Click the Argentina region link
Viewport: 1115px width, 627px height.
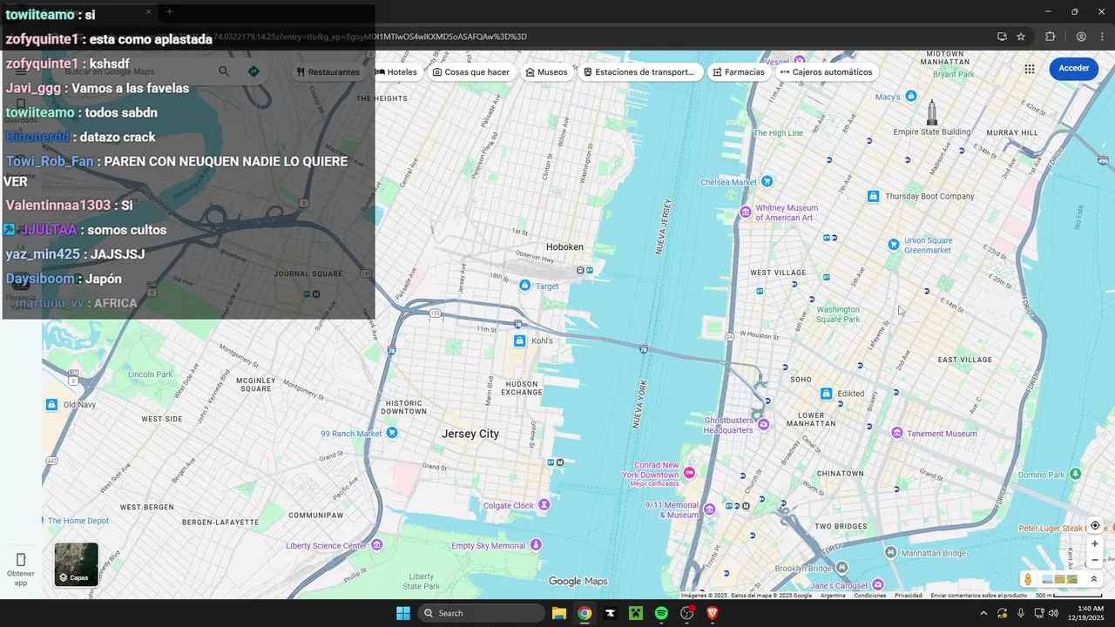(832, 596)
